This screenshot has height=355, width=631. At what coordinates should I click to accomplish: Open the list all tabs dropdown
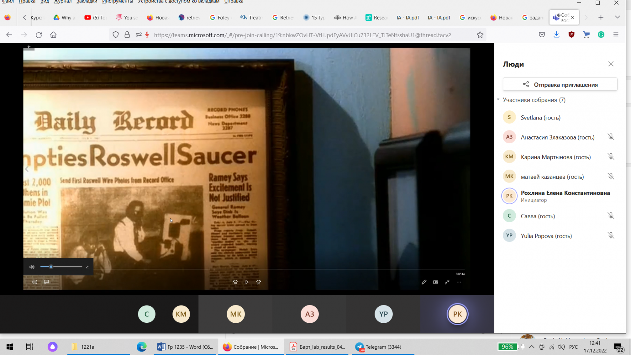tap(617, 17)
